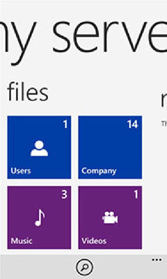
Task: Click the Users label text
Action: click(x=21, y=171)
